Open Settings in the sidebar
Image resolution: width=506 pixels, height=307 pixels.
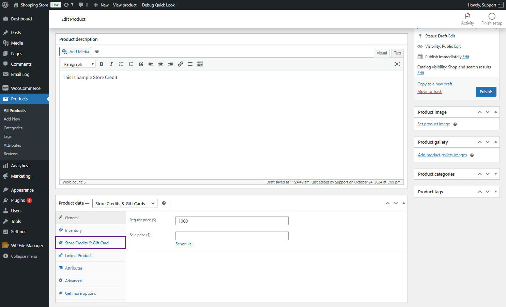(x=25, y=231)
